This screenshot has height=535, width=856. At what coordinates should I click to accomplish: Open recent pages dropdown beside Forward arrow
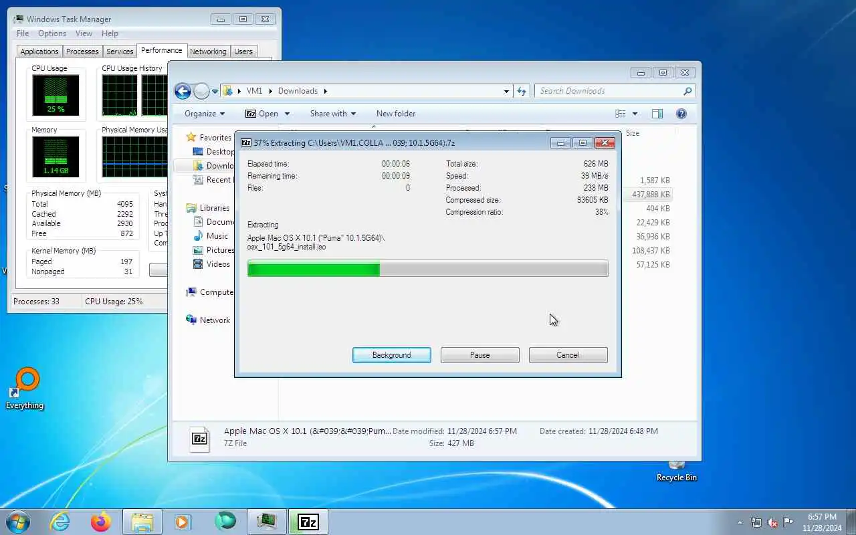[215, 91]
